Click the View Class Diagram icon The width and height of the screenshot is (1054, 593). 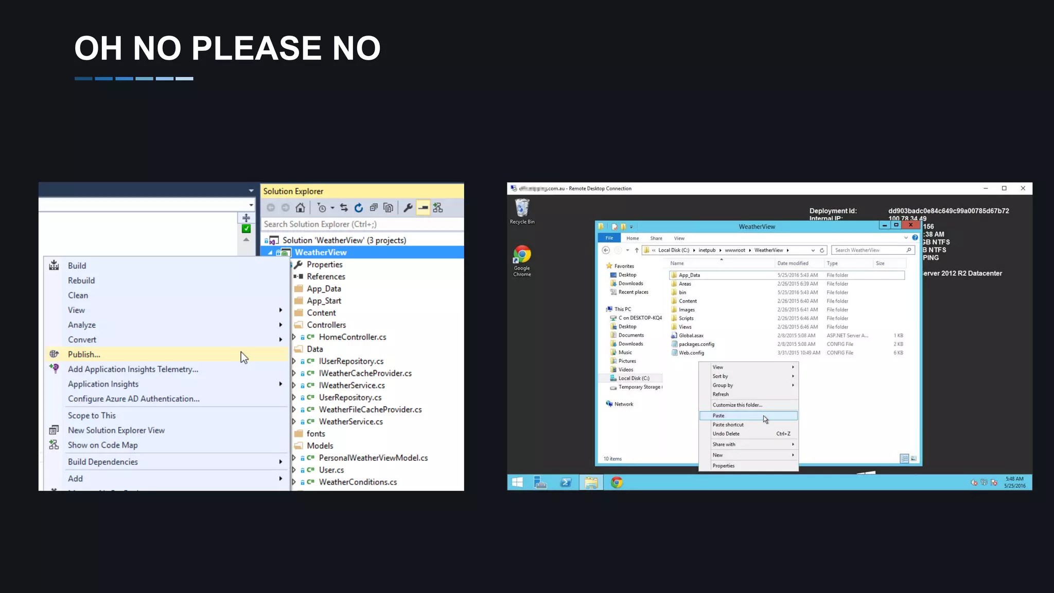[438, 208]
